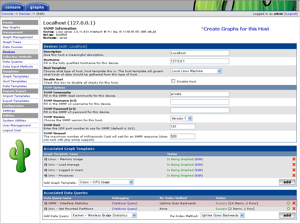The image size is (300, 223).
Task: Reload Unix - Get Mounted Partitions query
Action: (289, 209)
